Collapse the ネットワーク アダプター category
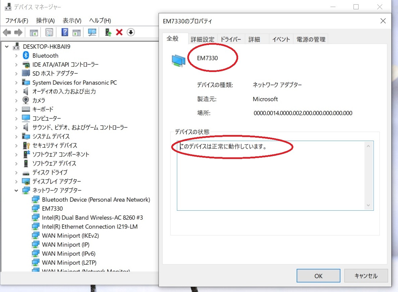This screenshot has width=398, height=292. click(16, 191)
